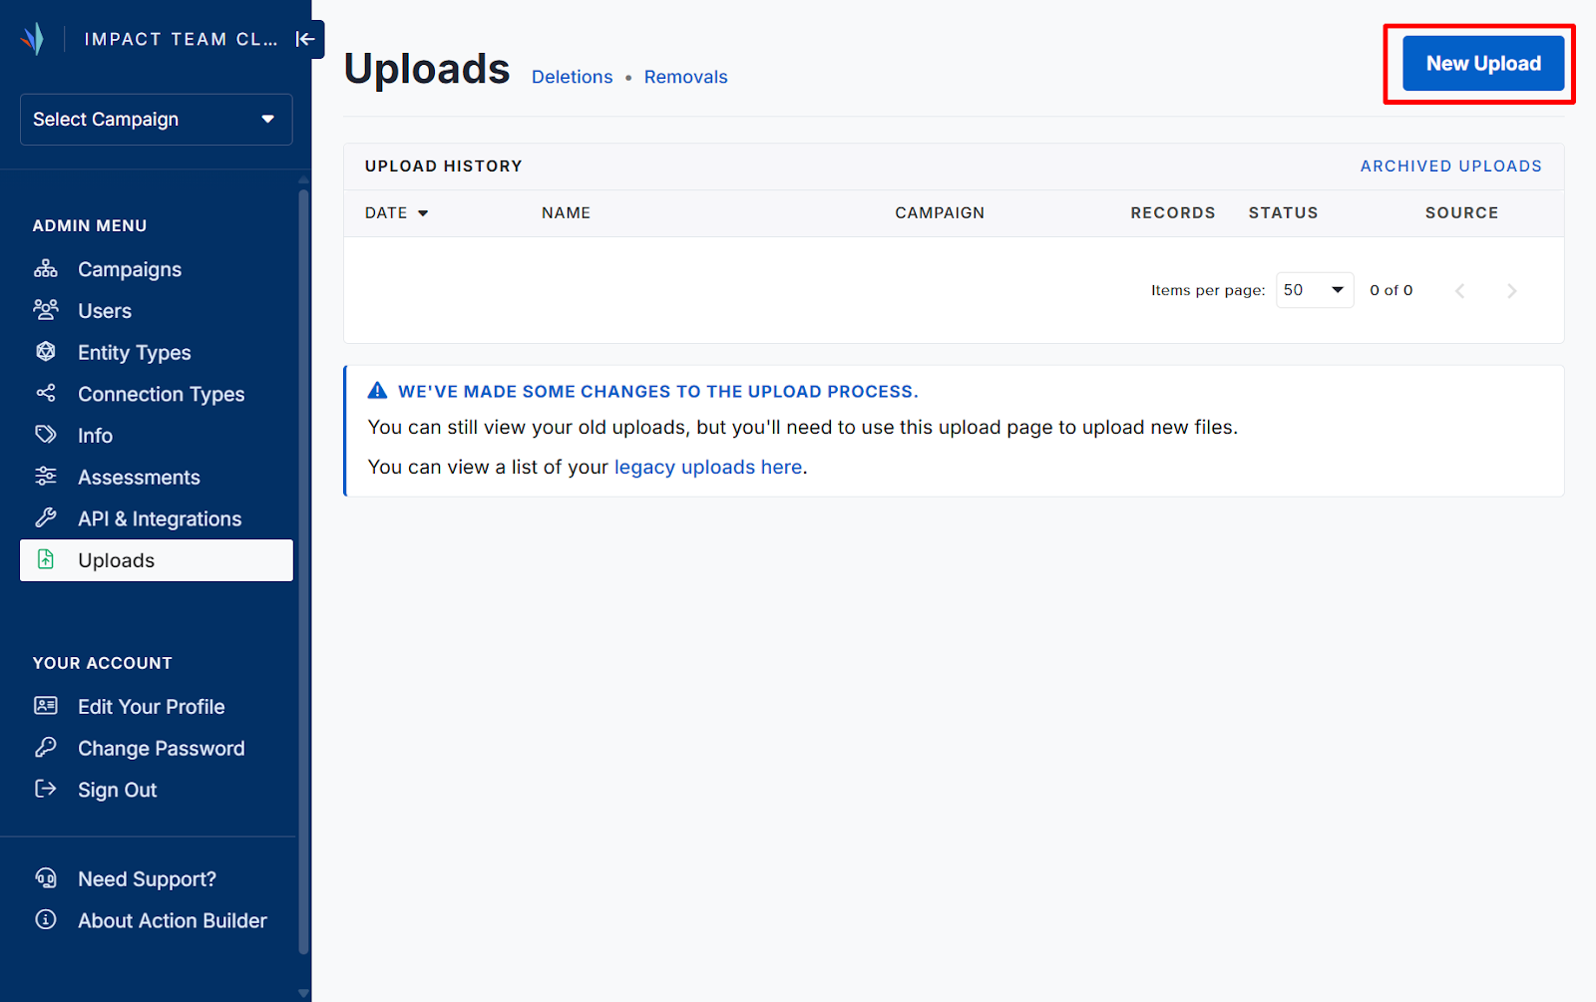Click the Campaigns hierarchy icon

point(46,269)
